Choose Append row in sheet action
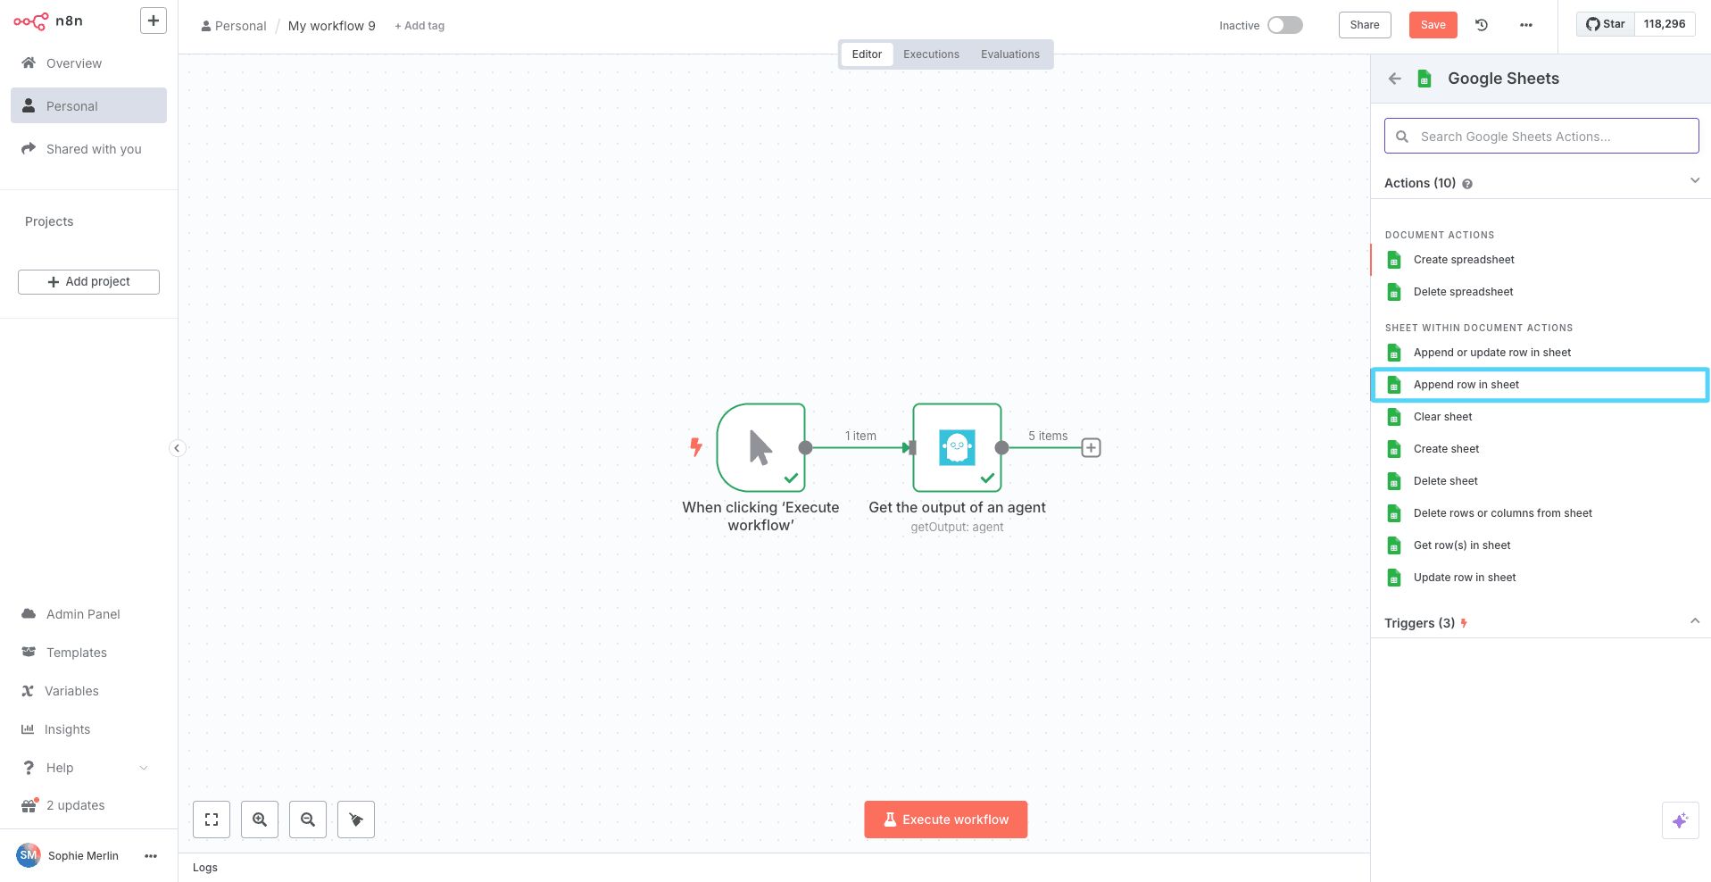The height and width of the screenshot is (882, 1711). (1541, 385)
